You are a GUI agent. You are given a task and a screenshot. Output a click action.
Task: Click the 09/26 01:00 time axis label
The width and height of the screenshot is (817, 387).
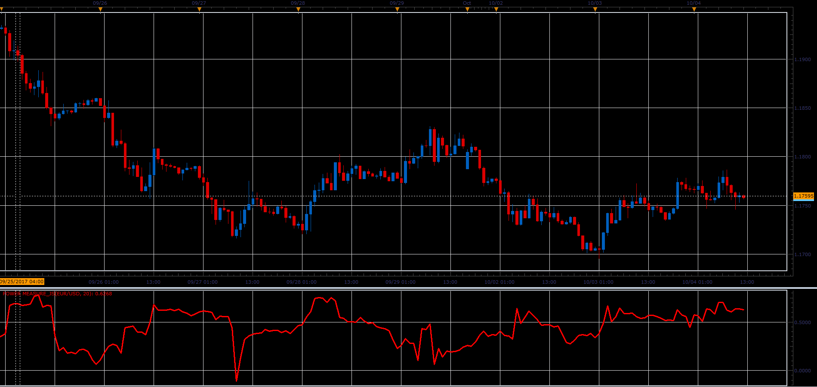[104, 282]
